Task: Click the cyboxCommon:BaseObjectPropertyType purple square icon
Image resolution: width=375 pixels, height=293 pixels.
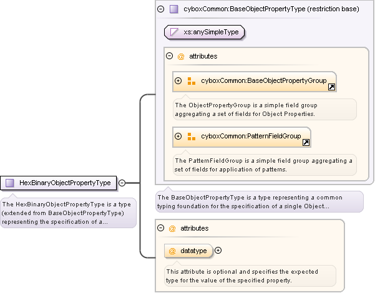Action: (174, 9)
